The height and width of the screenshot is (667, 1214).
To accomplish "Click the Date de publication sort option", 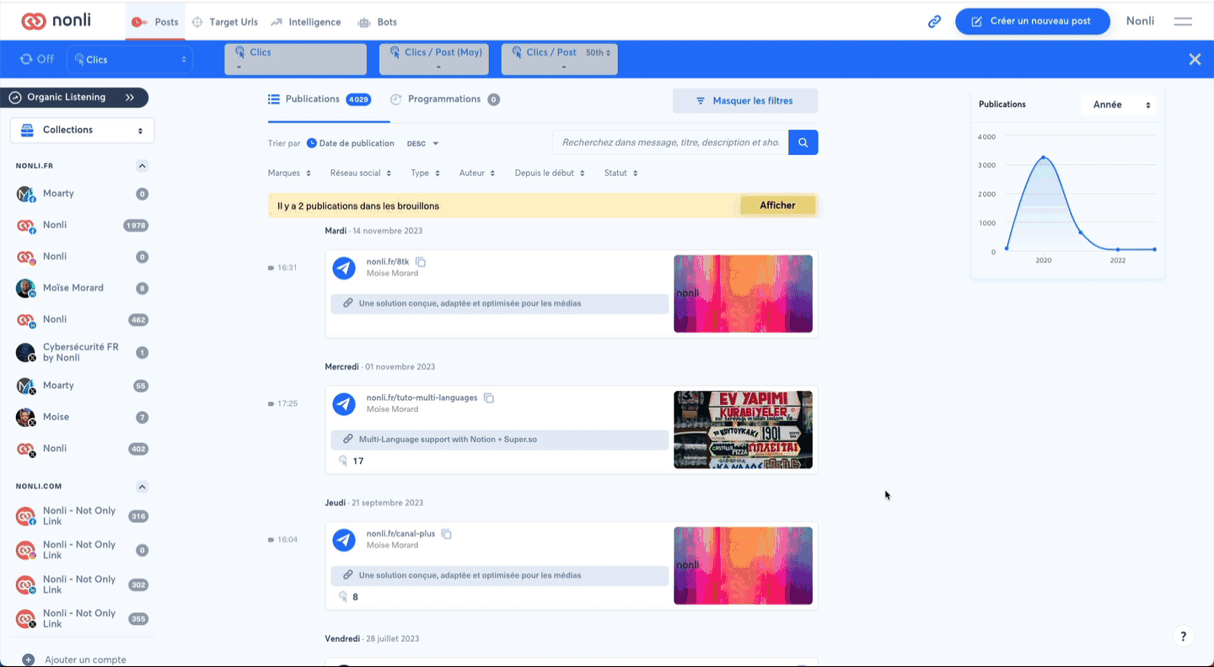I will click(x=350, y=143).
